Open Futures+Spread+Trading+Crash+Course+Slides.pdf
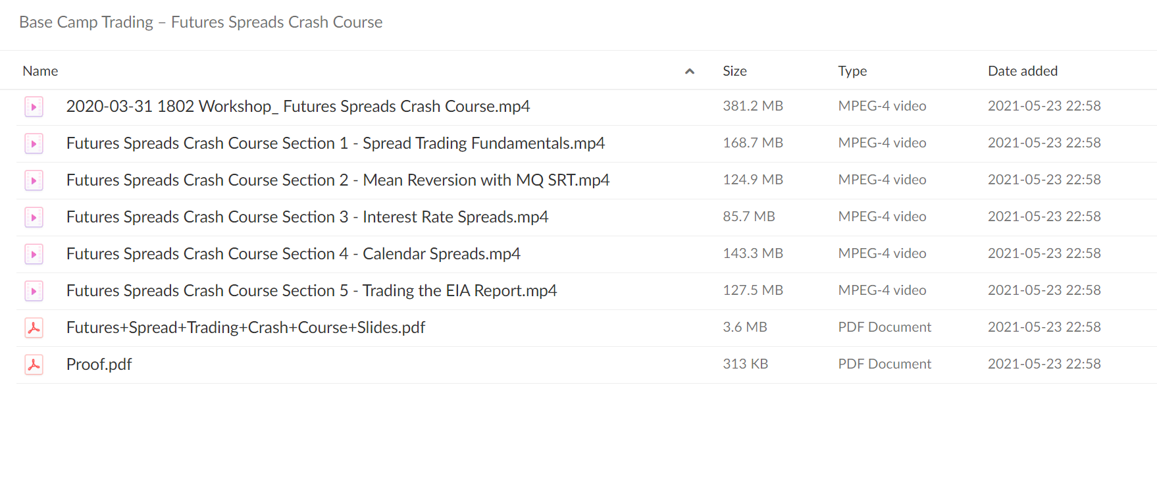 (x=246, y=328)
